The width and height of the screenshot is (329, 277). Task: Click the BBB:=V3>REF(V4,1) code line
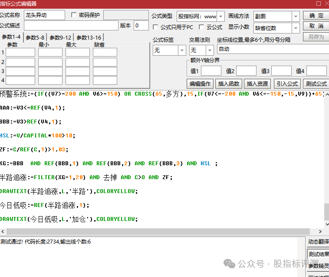coord(31,122)
